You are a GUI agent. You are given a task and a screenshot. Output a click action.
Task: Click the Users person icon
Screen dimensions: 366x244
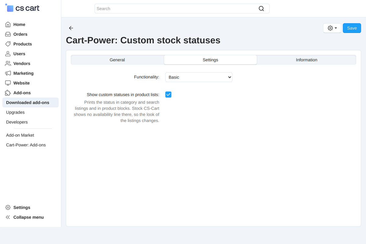[8, 54]
